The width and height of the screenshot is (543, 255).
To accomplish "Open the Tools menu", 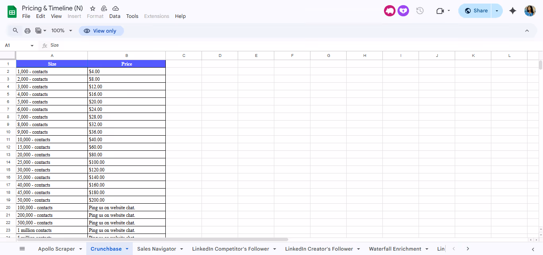I will pos(132,16).
